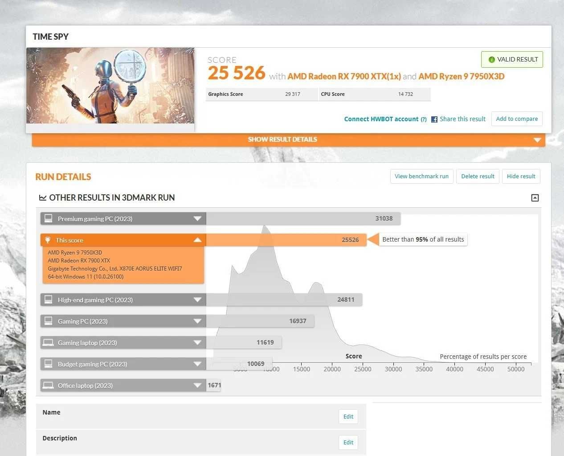Click the Facebook share icon
This screenshot has height=456, width=564.
point(434,119)
